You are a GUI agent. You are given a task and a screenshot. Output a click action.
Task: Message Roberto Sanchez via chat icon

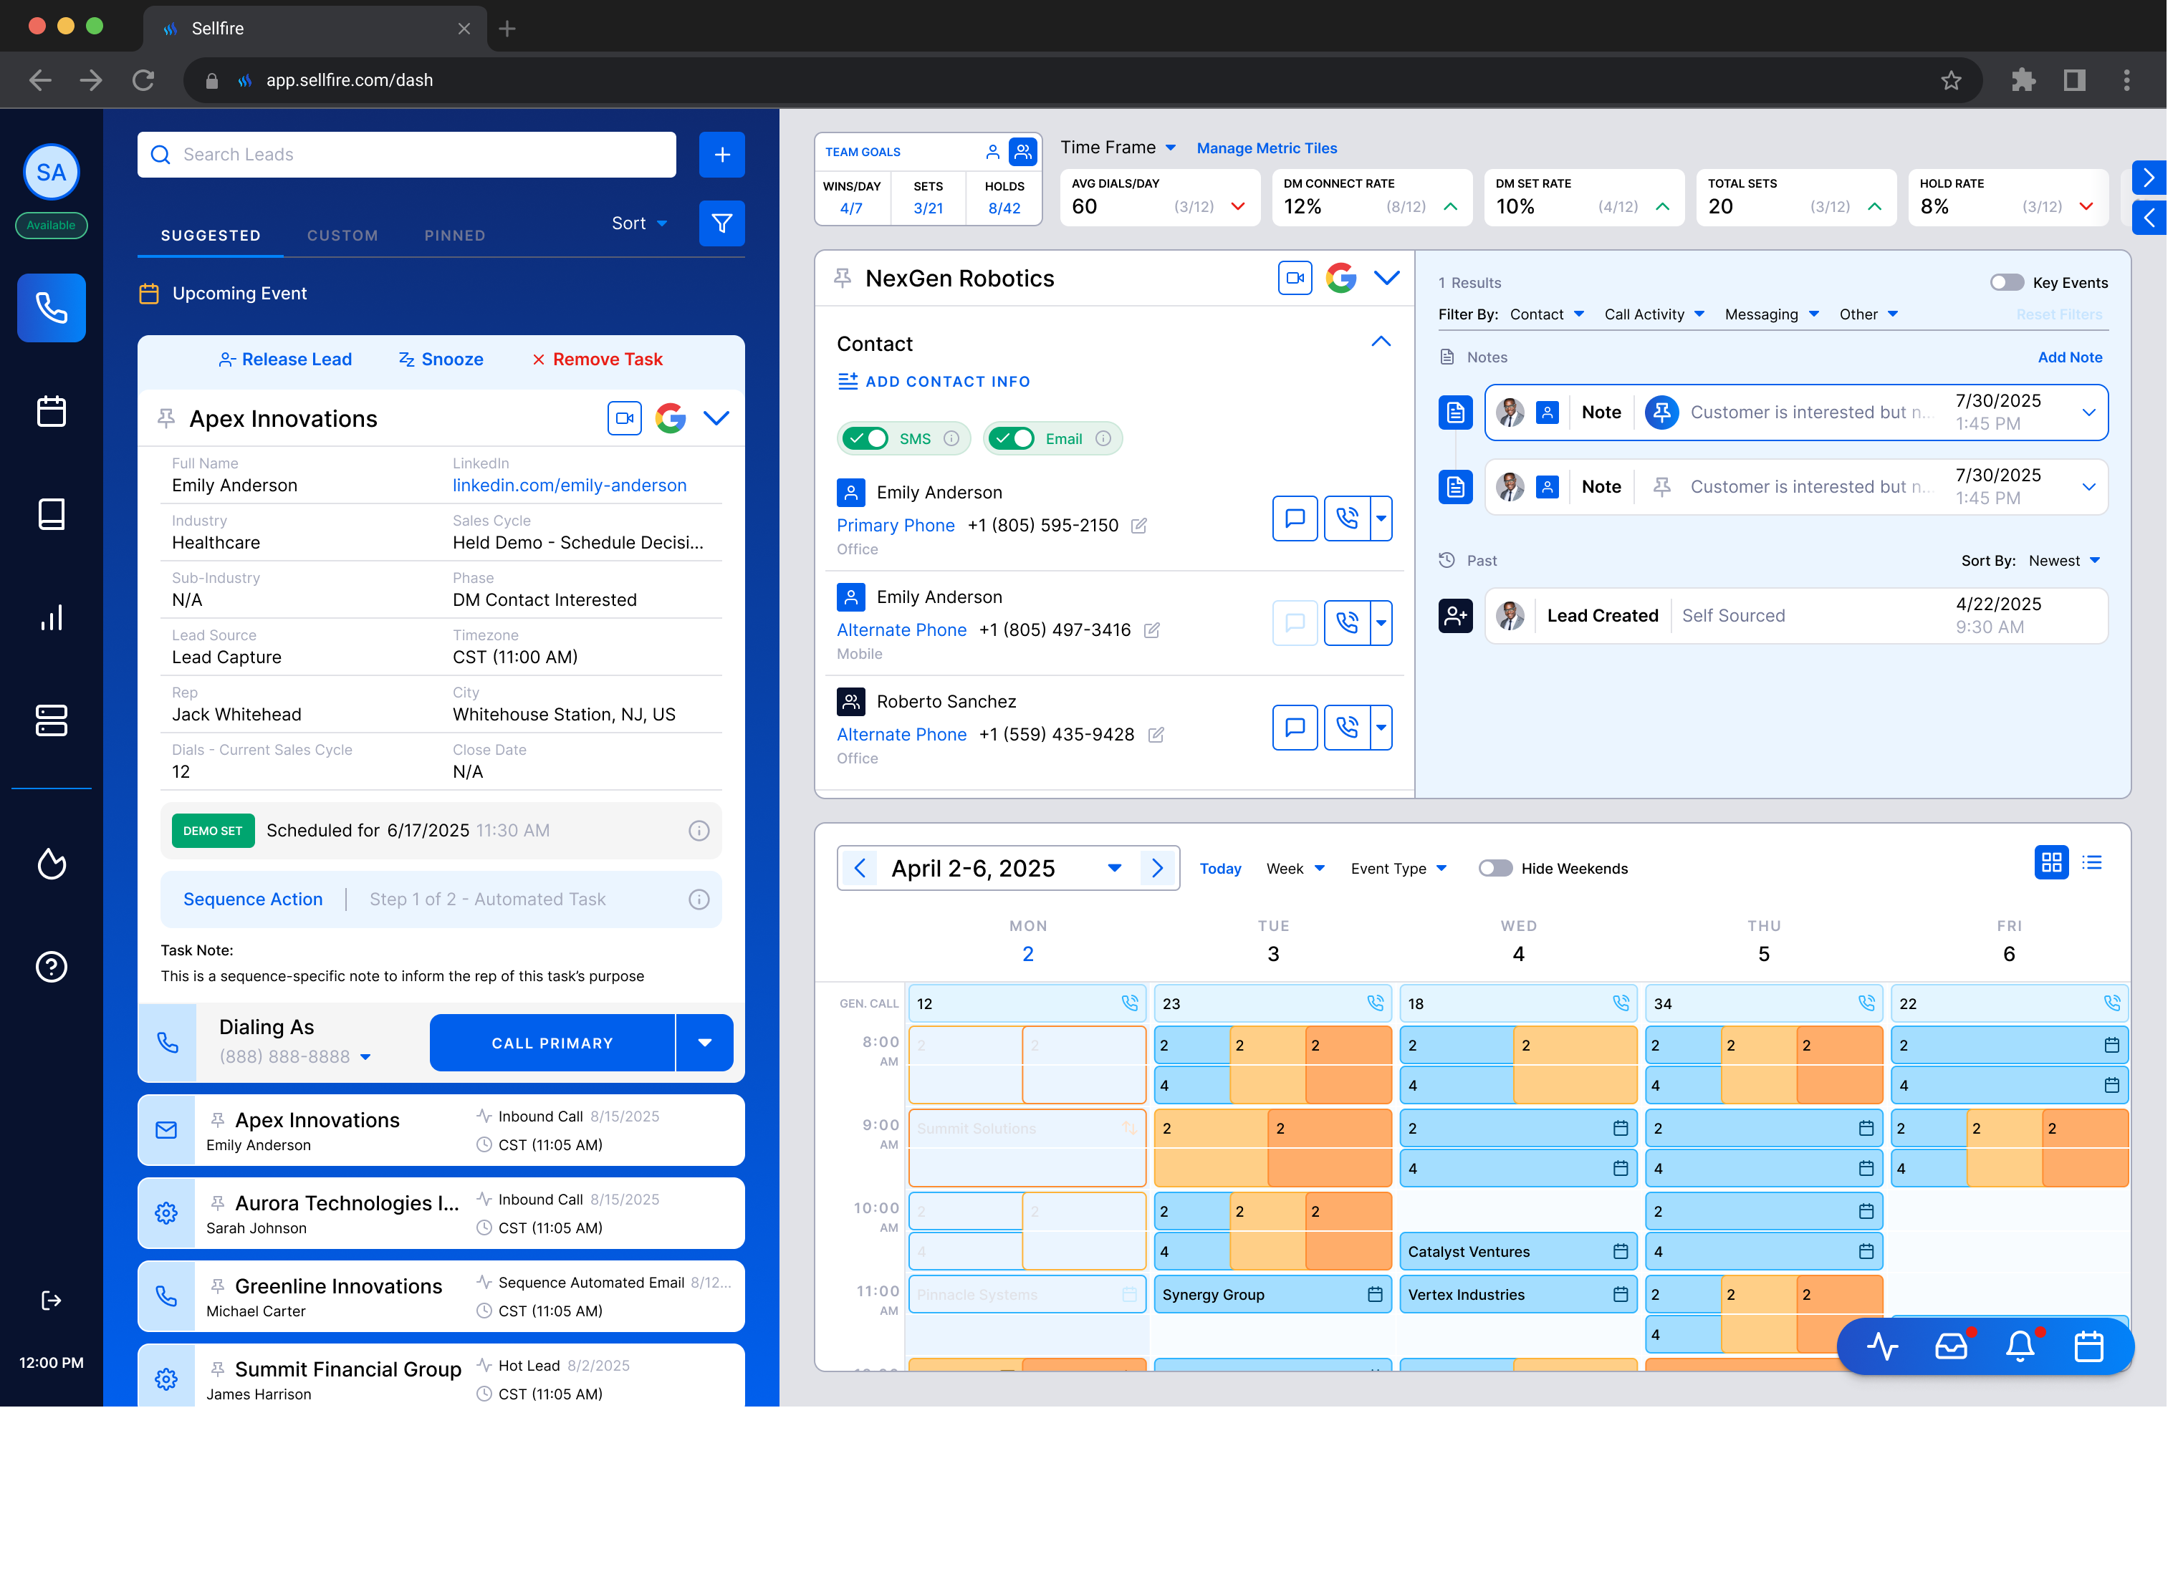point(1294,727)
